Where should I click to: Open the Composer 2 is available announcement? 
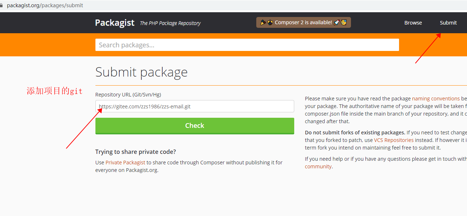[304, 22]
